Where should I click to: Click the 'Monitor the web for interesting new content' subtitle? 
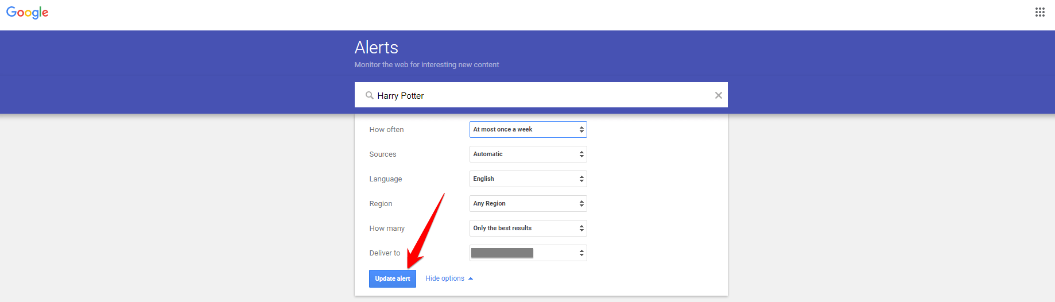pos(426,65)
